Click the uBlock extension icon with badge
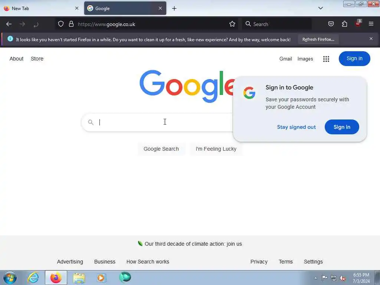The image size is (380, 285). pos(358,23)
